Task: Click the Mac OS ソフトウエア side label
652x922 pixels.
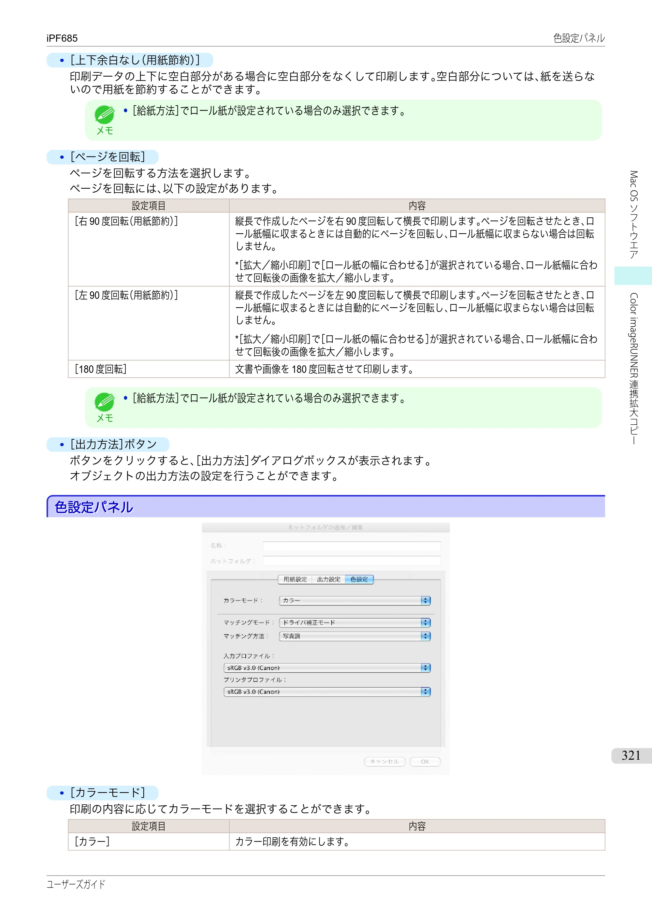Action: pyautogui.click(x=633, y=215)
